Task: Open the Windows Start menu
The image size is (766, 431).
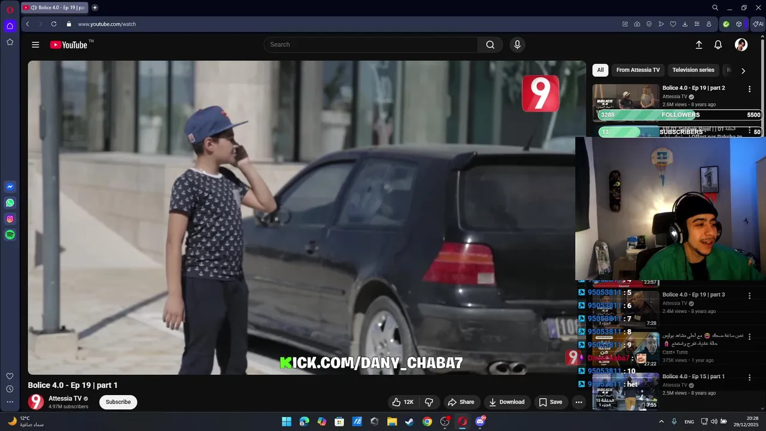Action: (x=287, y=421)
